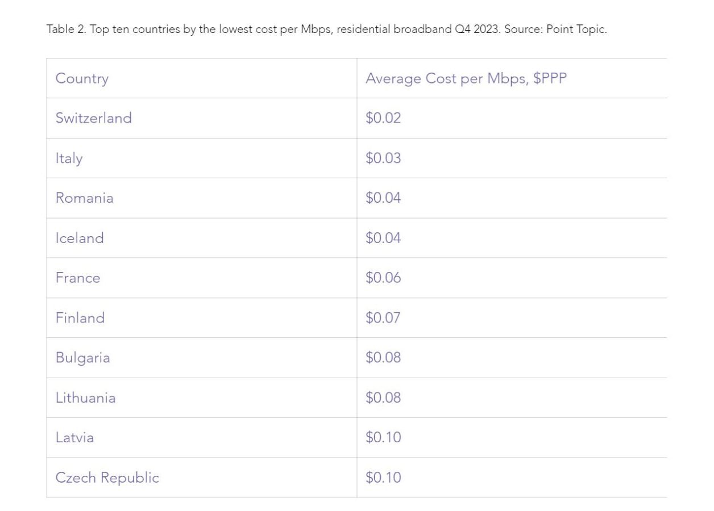Image resolution: width=714 pixels, height=511 pixels.
Task: Select the Bulgaria table cell
Action: click(82, 358)
